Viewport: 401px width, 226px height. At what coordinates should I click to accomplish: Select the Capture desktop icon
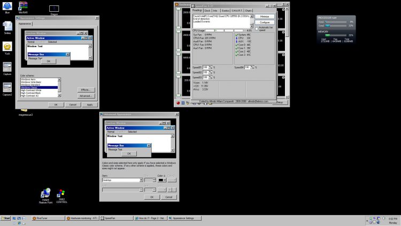click(x=7, y=69)
